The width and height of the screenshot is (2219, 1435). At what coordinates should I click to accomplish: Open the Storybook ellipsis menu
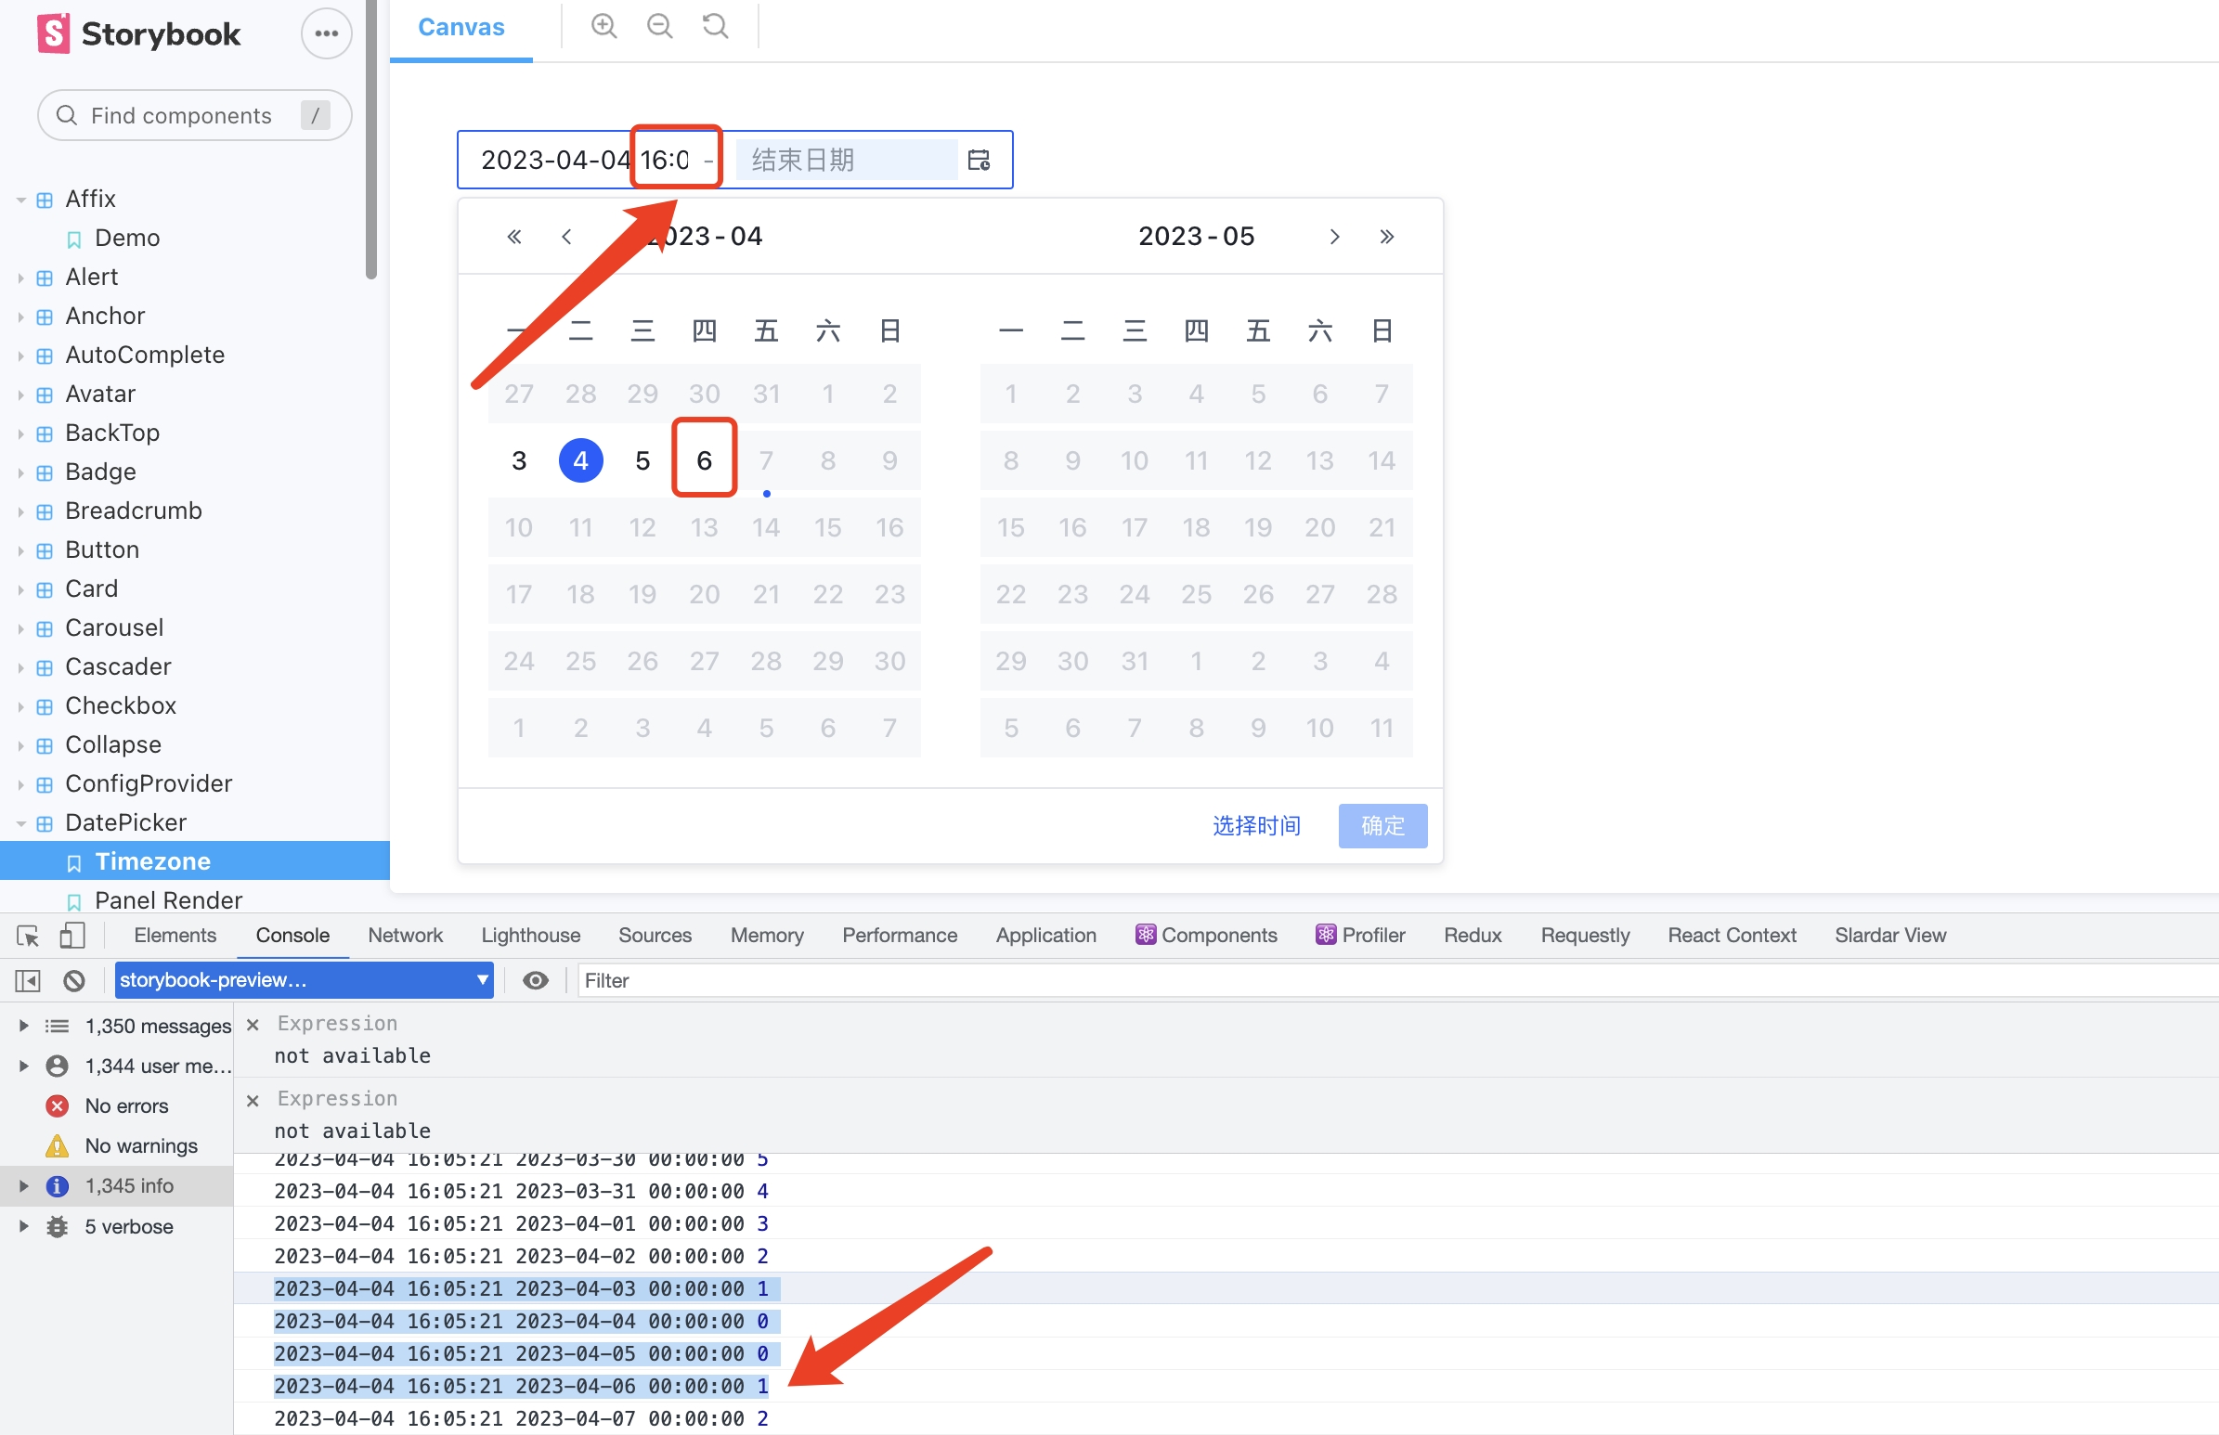[325, 32]
